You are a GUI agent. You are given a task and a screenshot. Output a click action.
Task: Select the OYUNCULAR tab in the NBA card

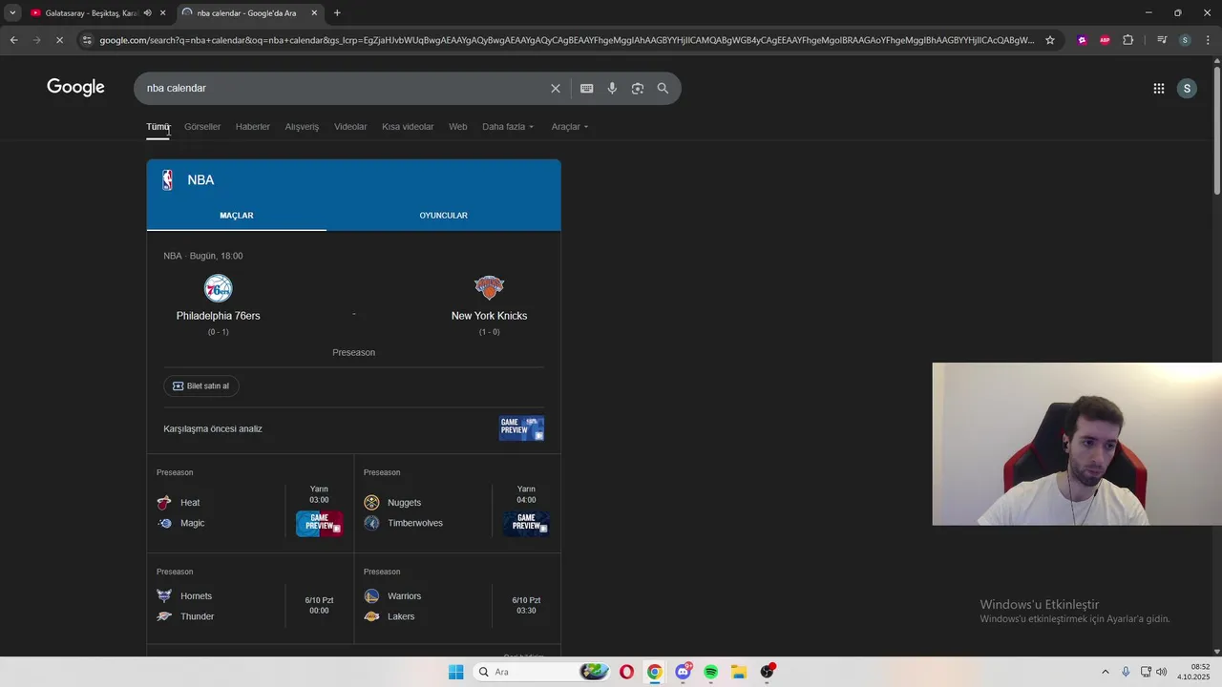tap(443, 215)
